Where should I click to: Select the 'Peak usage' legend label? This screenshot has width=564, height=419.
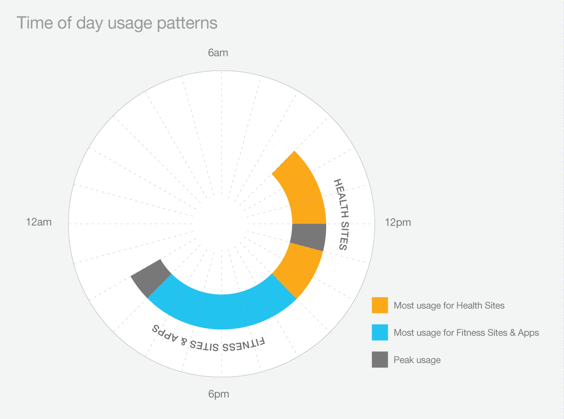click(417, 360)
